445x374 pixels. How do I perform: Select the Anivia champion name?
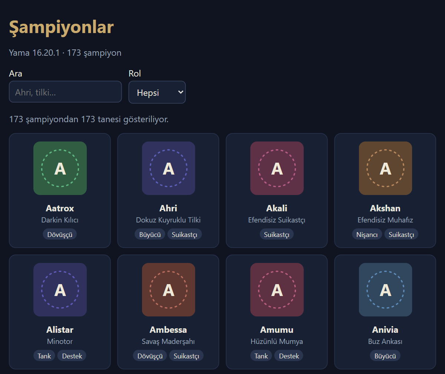click(x=385, y=330)
